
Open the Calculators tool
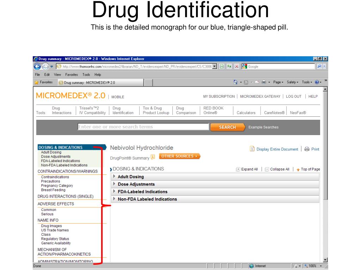pyautogui.click(x=246, y=113)
